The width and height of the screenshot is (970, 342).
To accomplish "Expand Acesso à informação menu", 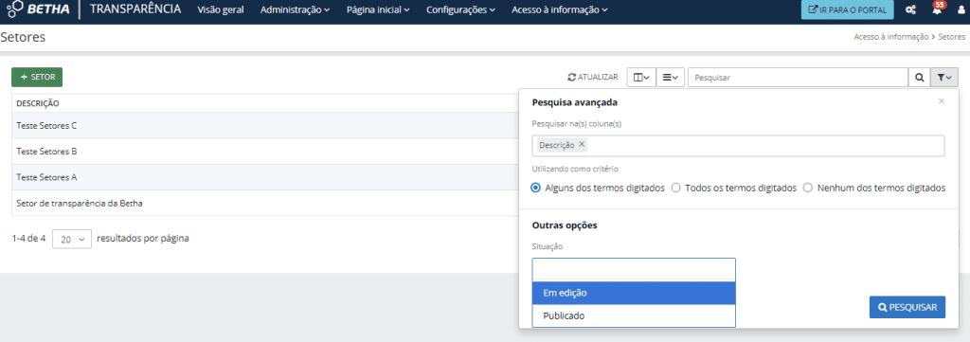I will pyautogui.click(x=560, y=9).
